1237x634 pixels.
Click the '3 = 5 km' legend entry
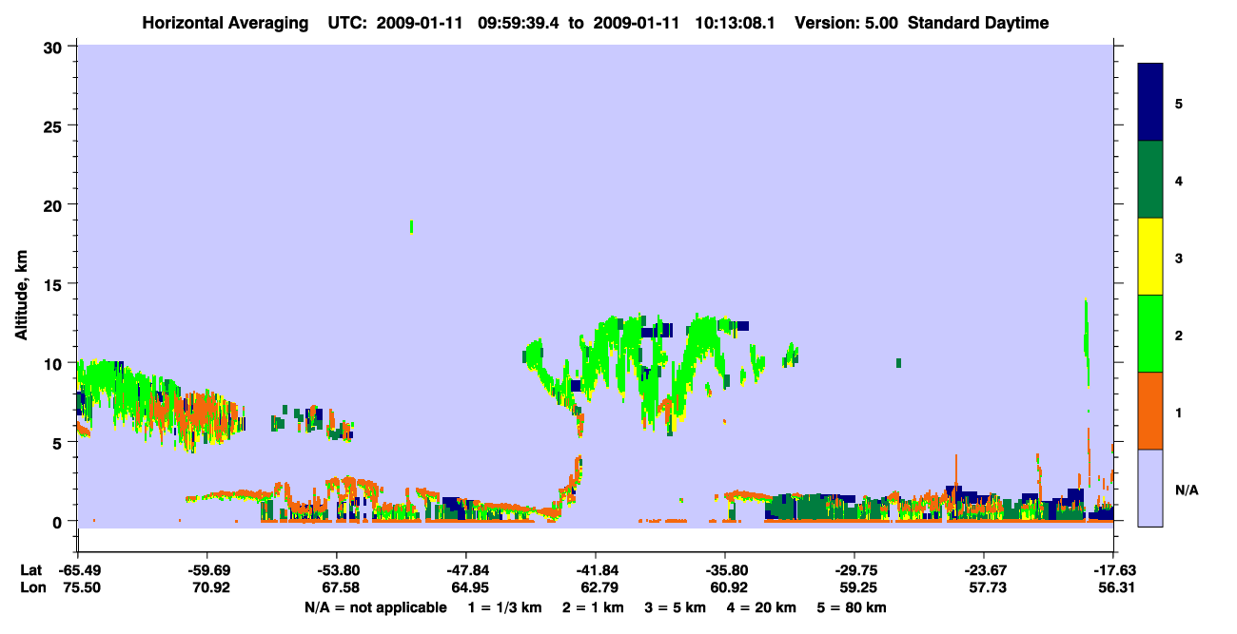tap(677, 607)
